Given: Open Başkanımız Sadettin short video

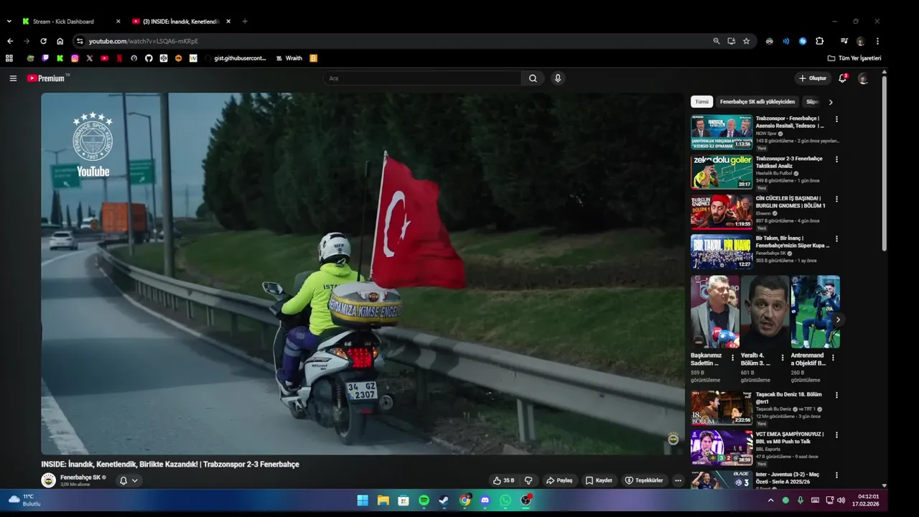Looking at the screenshot, I should pos(715,312).
